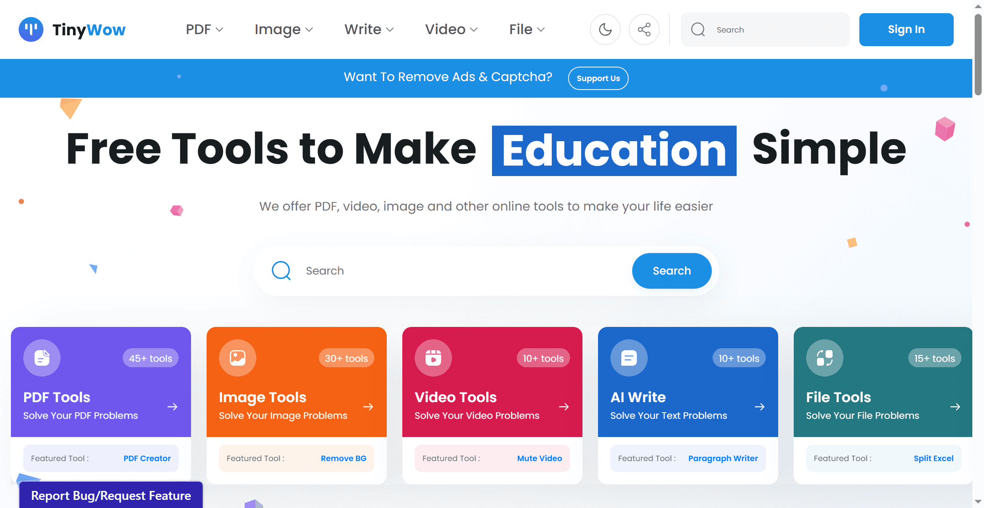The width and height of the screenshot is (984, 508).
Task: Click the PDF Tools document icon
Action: [x=42, y=358]
